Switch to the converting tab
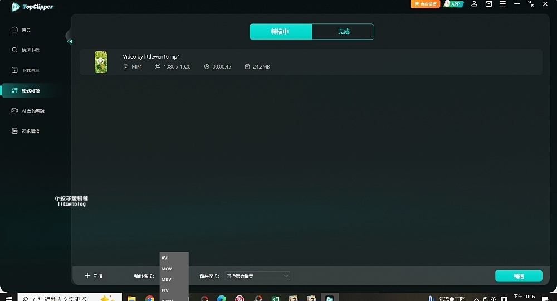The width and height of the screenshot is (557, 301). coord(281,32)
